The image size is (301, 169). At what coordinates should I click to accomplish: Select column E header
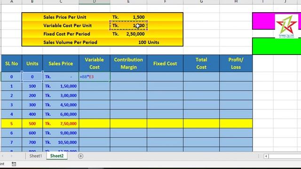[128, 2]
